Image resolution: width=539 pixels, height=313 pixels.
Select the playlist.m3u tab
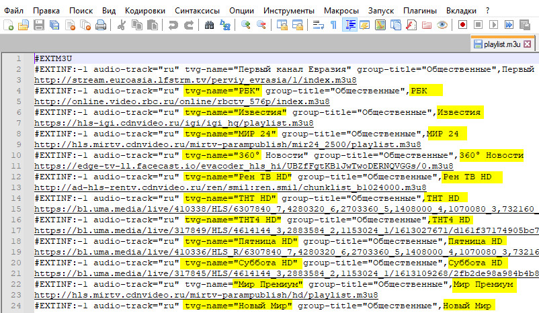(x=502, y=44)
